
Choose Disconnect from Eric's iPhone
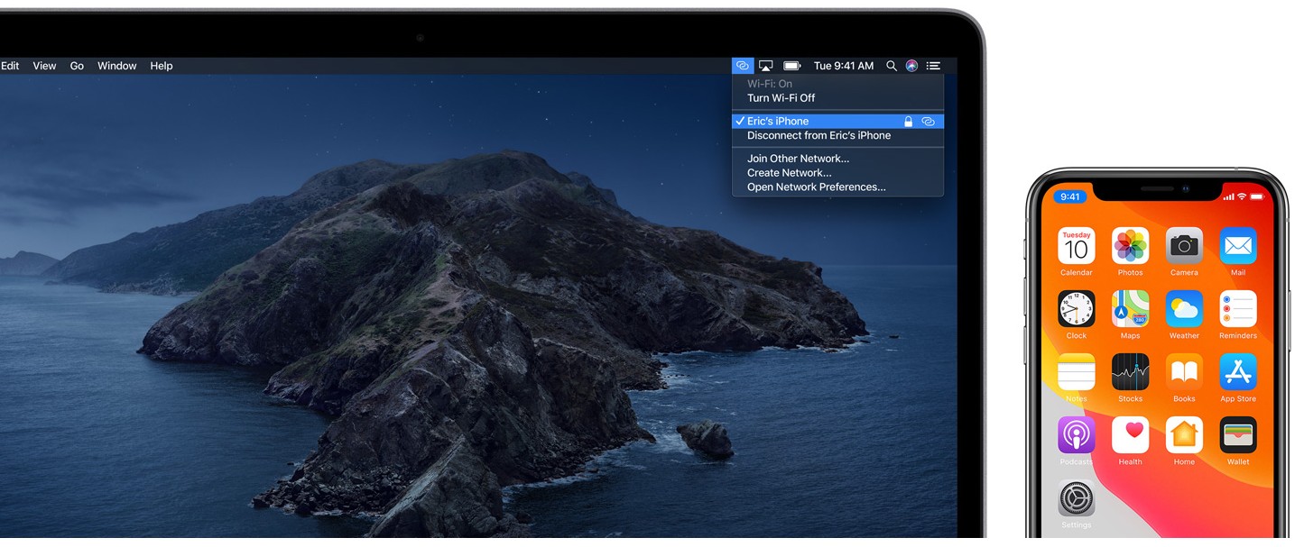pyautogui.click(x=837, y=135)
